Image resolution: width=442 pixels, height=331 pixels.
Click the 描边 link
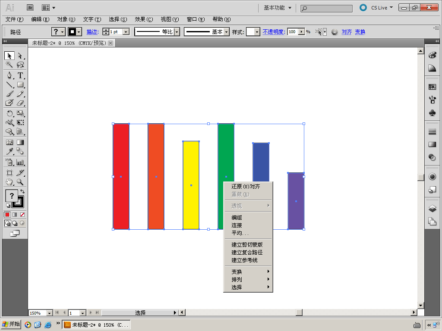(92, 32)
